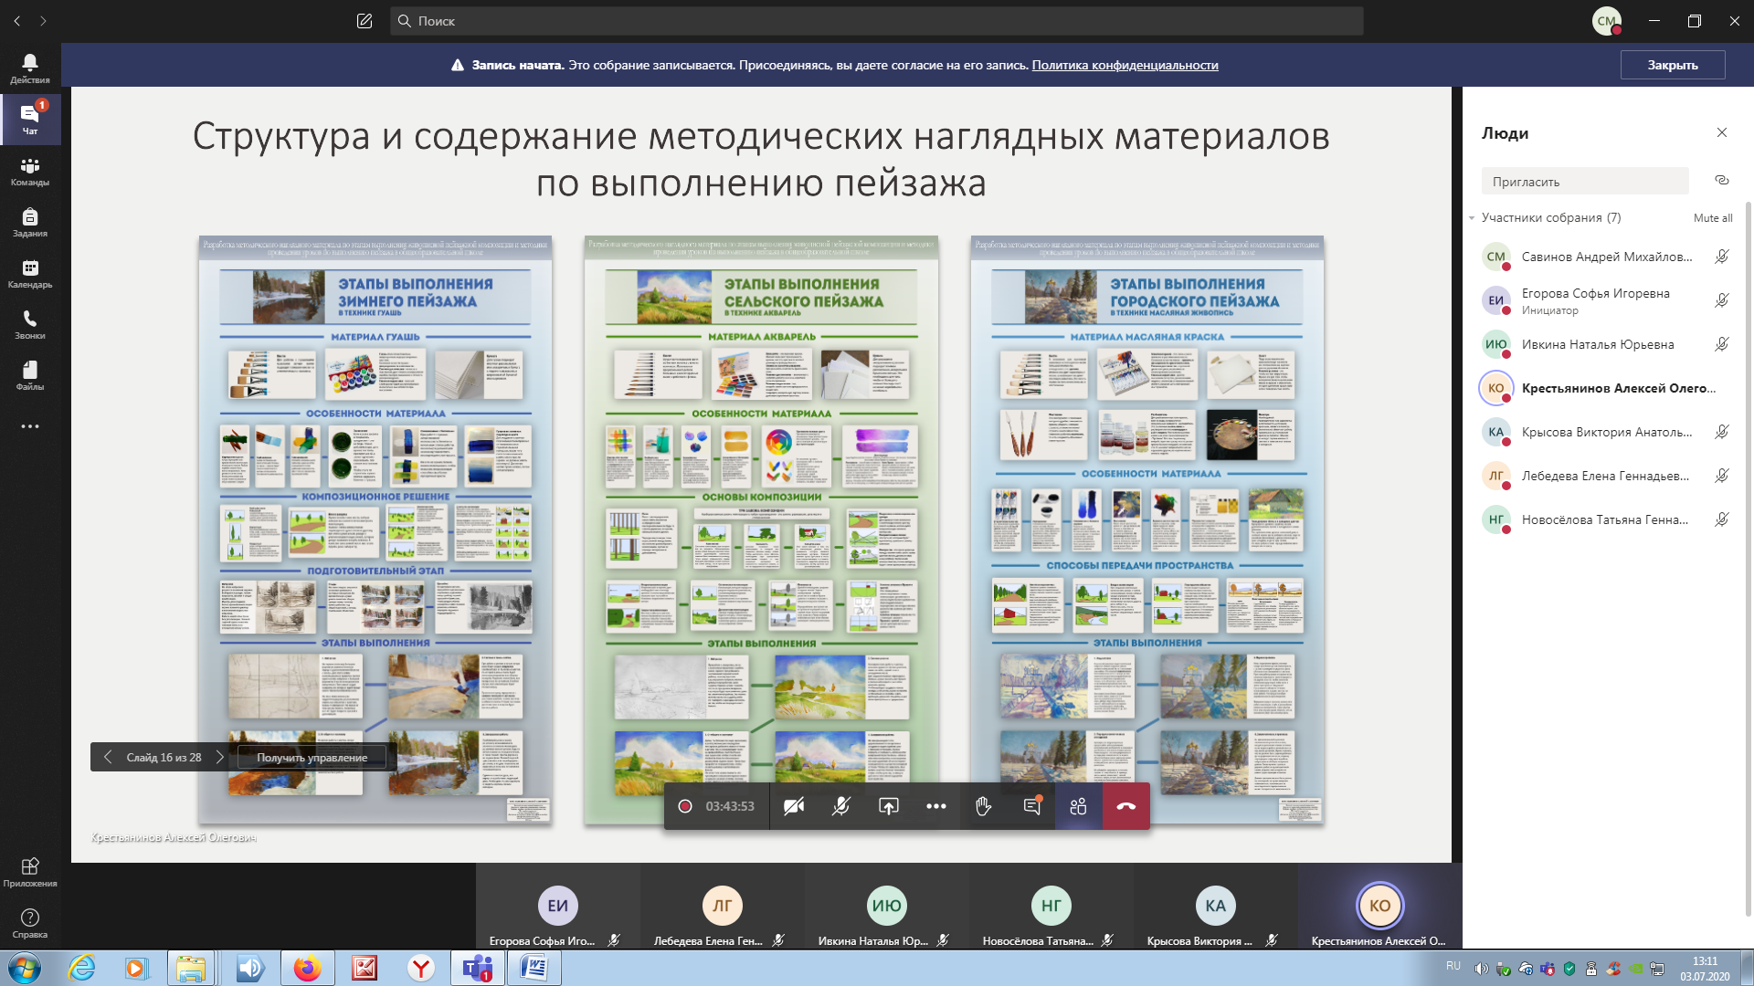The image size is (1754, 986).
Task: Open more actions in meeting controls
Action: [x=936, y=806]
